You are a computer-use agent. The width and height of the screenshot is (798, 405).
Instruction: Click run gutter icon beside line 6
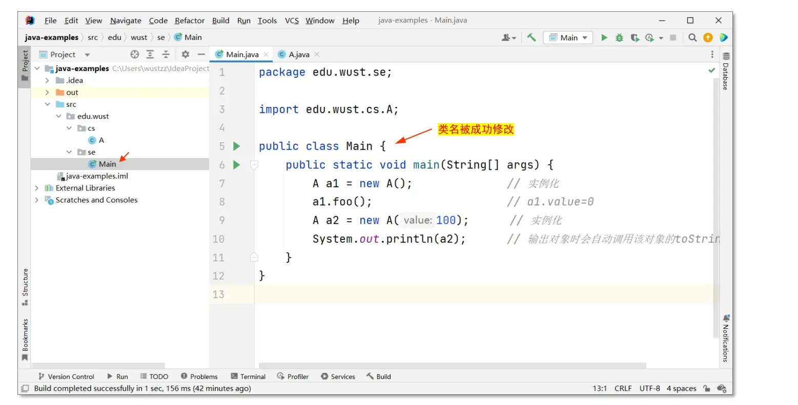(237, 165)
